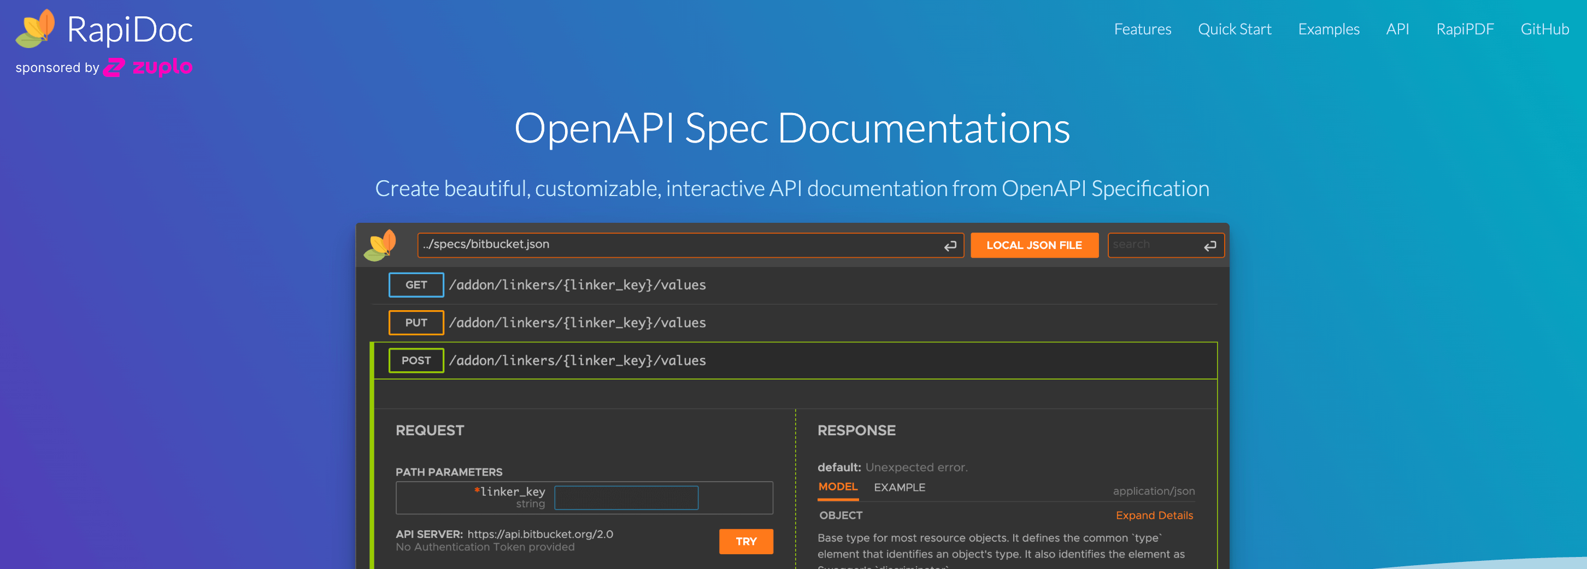
Task: Open the Quick Start nav link
Action: coord(1234,29)
